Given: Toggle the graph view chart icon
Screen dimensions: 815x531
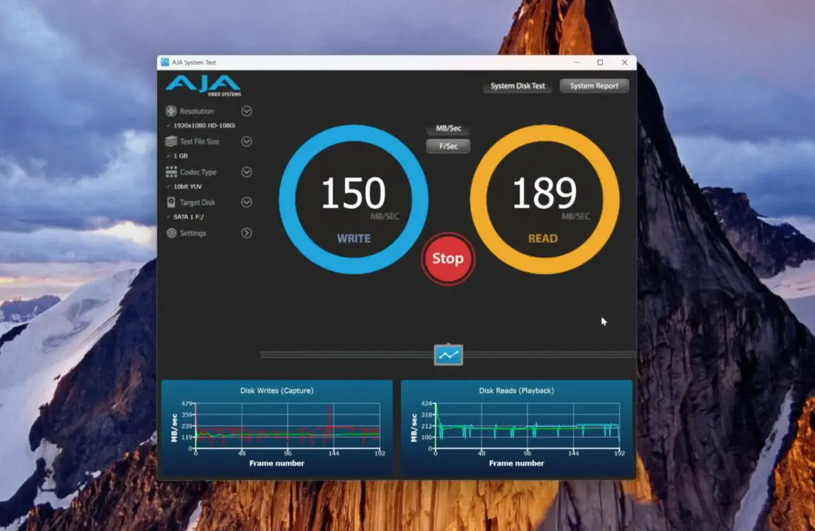Looking at the screenshot, I should point(448,355).
